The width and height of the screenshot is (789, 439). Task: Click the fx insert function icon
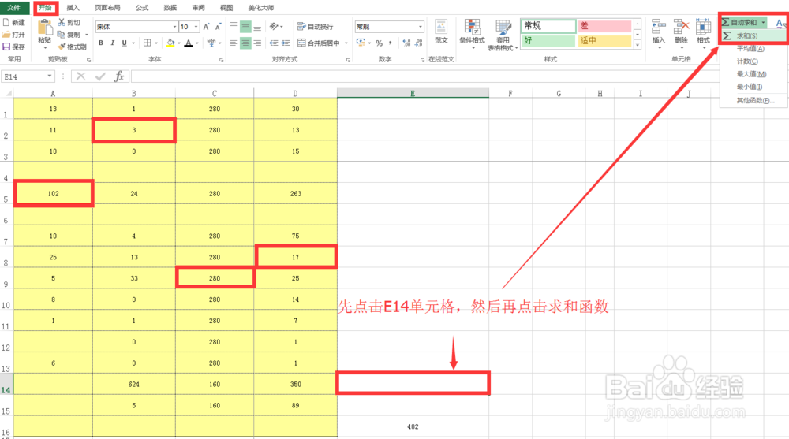[x=119, y=76]
